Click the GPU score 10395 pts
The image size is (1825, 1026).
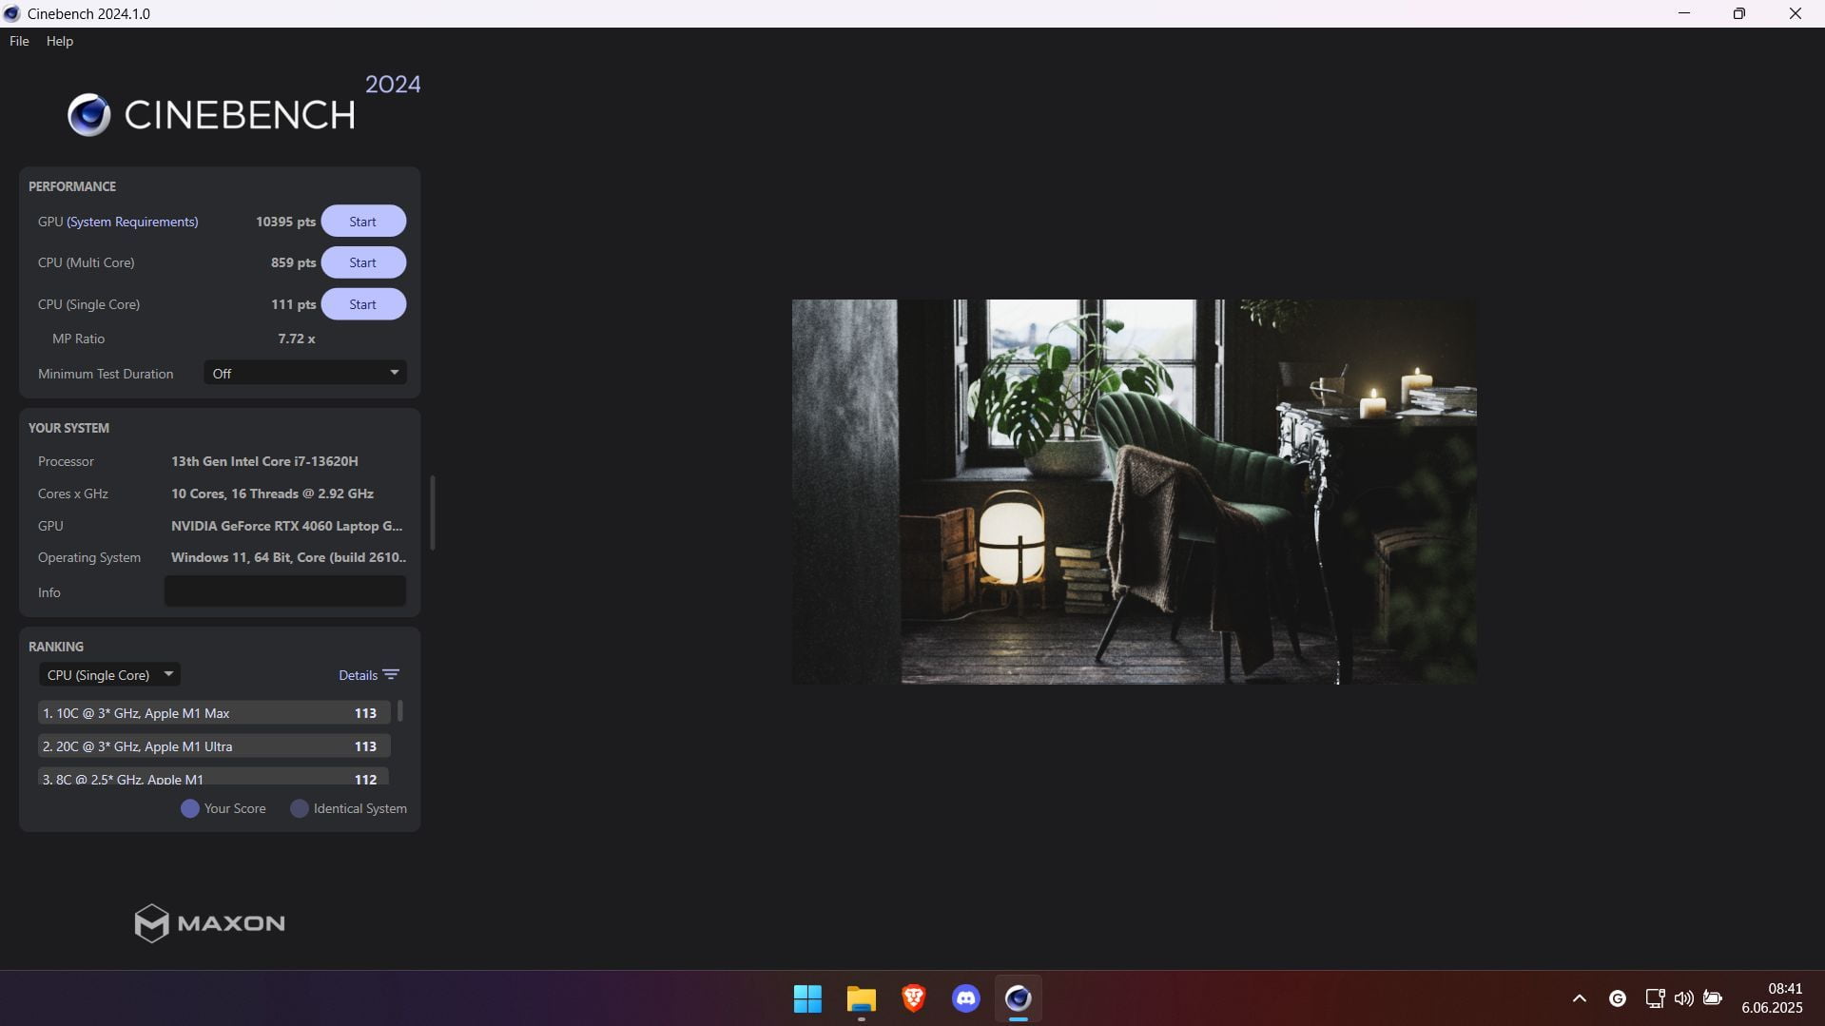(285, 222)
